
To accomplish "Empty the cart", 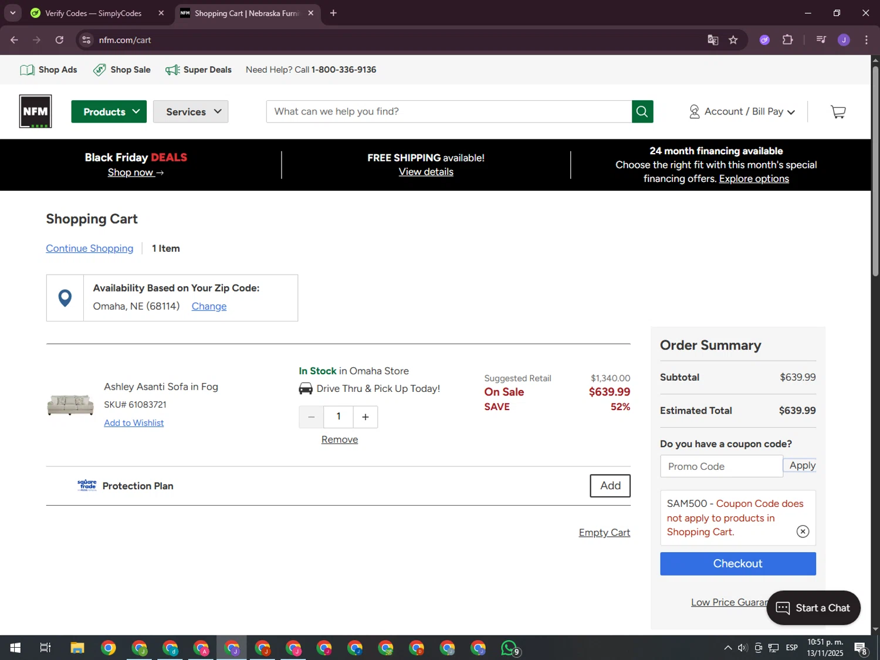I will pyautogui.click(x=604, y=533).
